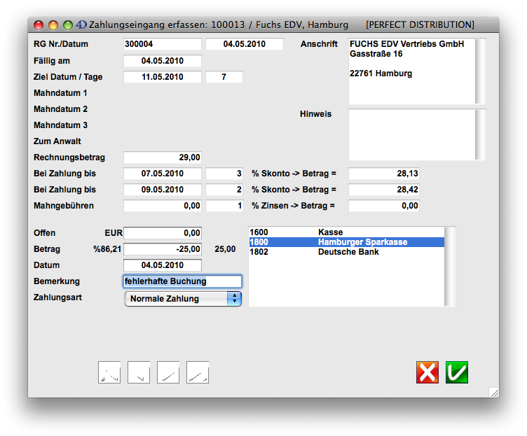This screenshot has height=436, width=527.
Task: Click inside the empty Hinweis text box
Action: tap(411, 134)
